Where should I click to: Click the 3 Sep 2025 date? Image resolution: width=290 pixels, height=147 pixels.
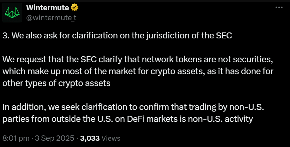click(55, 138)
